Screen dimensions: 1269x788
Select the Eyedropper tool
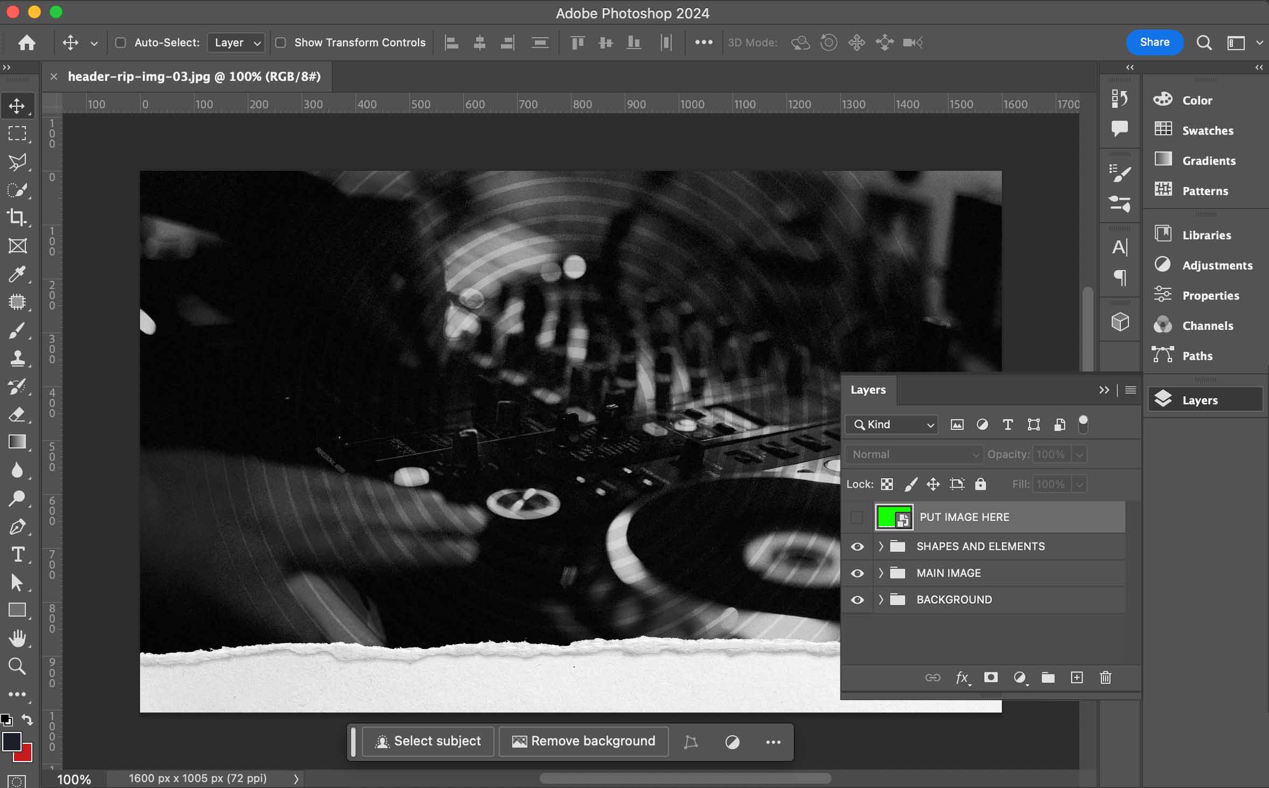17,274
